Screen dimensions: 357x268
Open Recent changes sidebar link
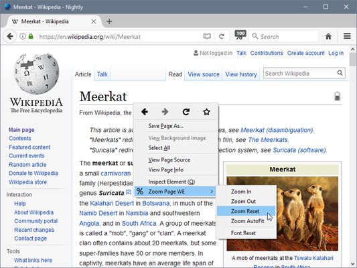pos(34,230)
